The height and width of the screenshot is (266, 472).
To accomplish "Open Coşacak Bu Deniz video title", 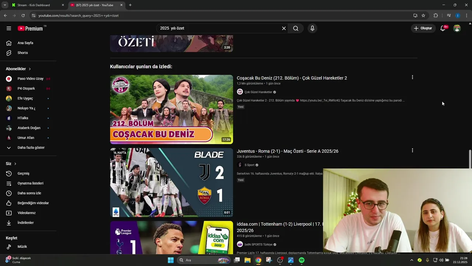I will (292, 78).
